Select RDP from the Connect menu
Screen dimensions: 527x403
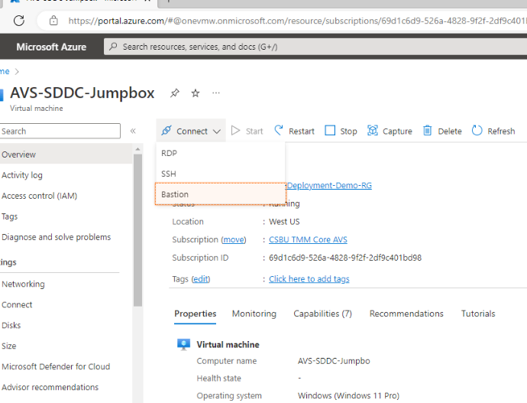click(x=221, y=153)
